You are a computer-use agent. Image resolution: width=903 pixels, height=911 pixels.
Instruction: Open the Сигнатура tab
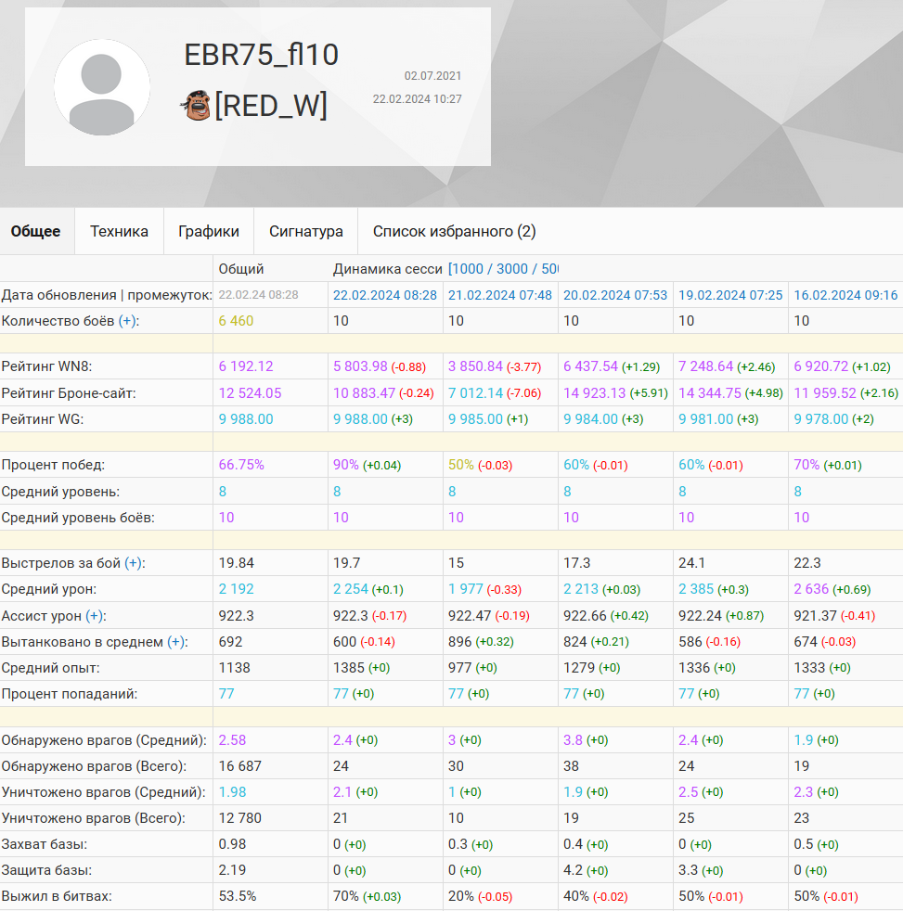tap(306, 232)
